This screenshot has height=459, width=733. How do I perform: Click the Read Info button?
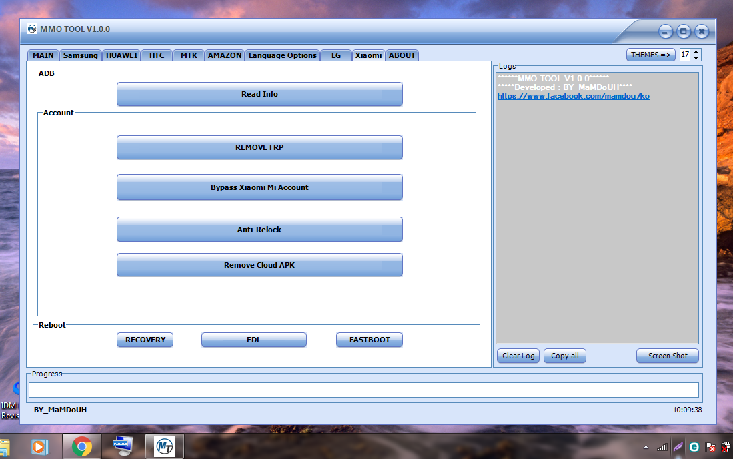(x=259, y=94)
